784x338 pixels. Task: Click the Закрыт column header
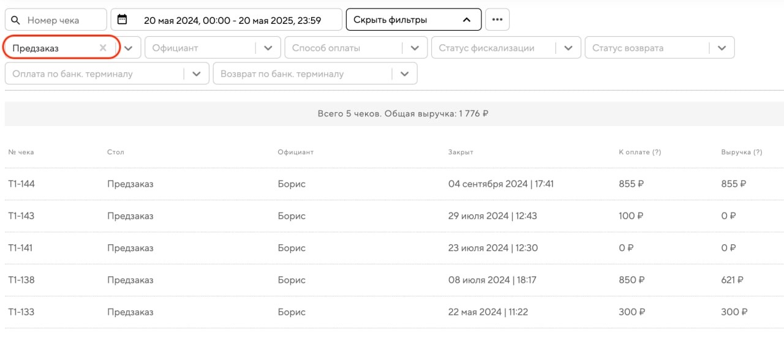(461, 152)
